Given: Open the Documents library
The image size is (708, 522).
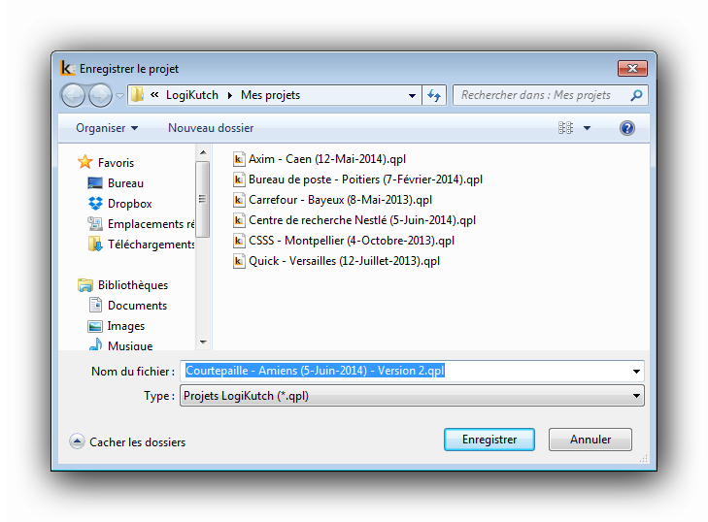Looking at the screenshot, I should pyautogui.click(x=137, y=306).
